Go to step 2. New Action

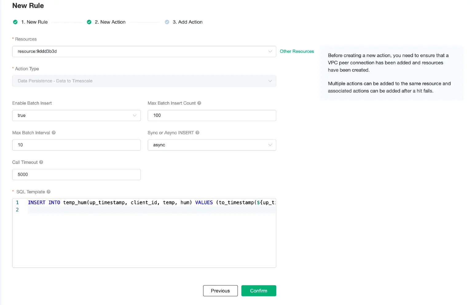110,22
